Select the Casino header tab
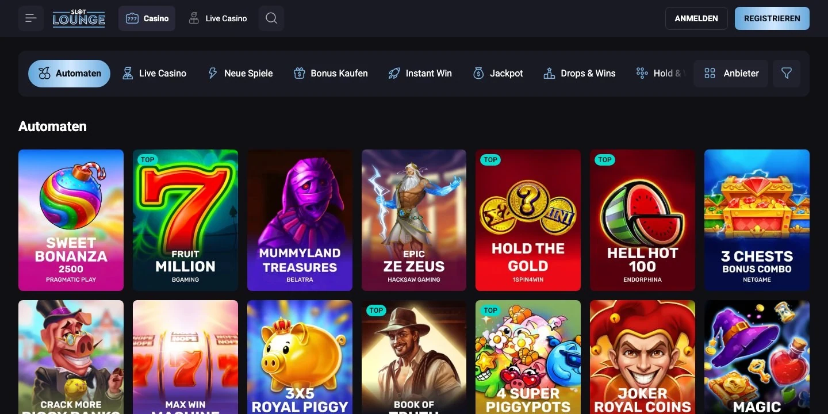The image size is (828, 414). (147, 18)
